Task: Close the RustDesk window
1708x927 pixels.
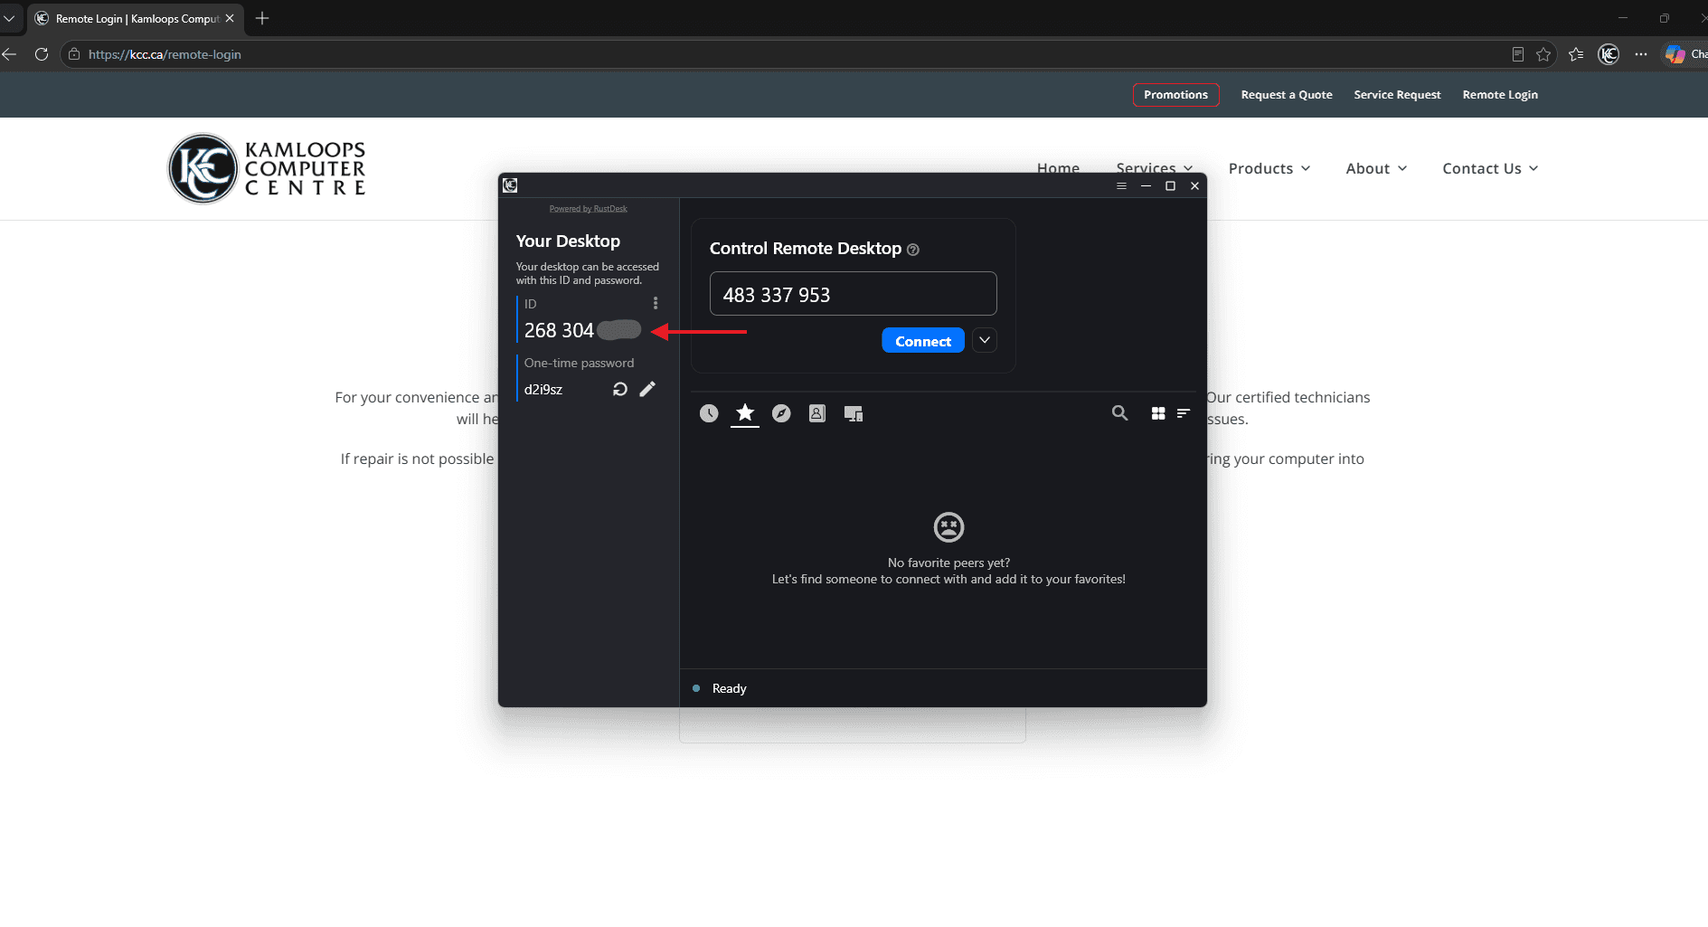Action: click(x=1194, y=185)
